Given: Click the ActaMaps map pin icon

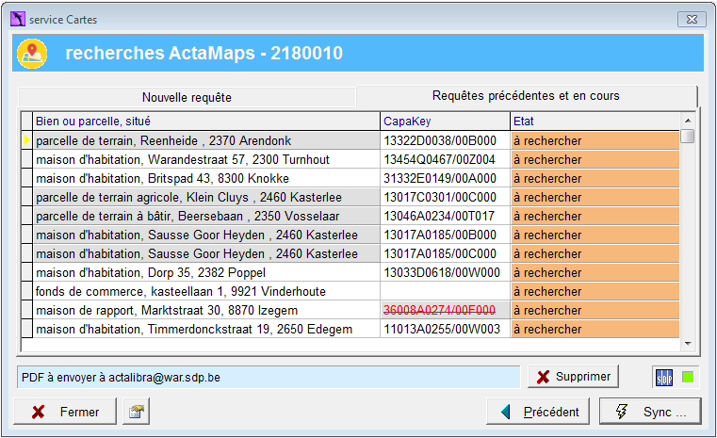Looking at the screenshot, I should coord(32,54).
